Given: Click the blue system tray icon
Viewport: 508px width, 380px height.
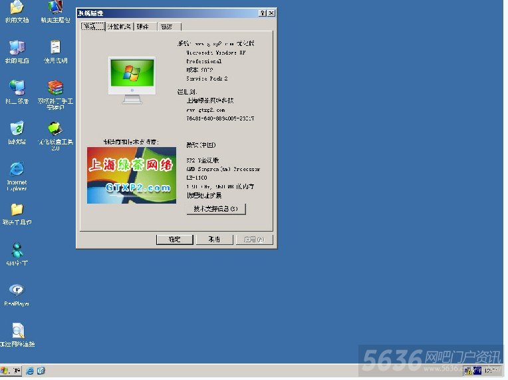Looking at the screenshot, I should [477, 371].
